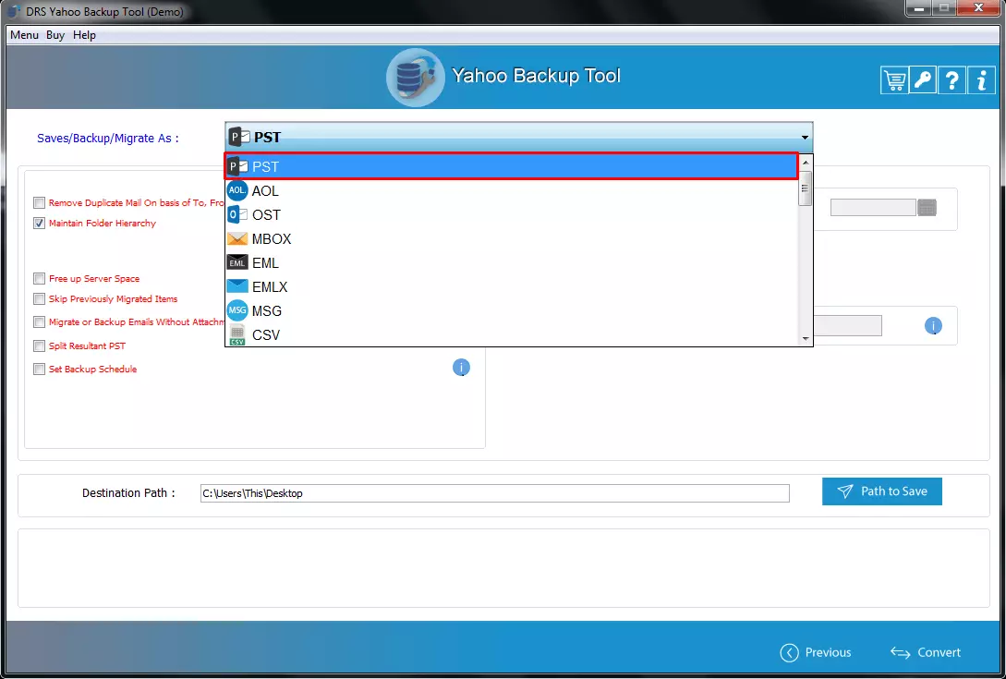Viewport: 1006px width, 679px height.
Task: Tick Skip Previously Migrated Items
Action: [39, 299]
